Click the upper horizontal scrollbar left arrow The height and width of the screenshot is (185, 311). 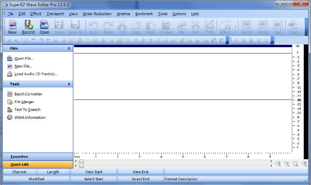(76, 161)
